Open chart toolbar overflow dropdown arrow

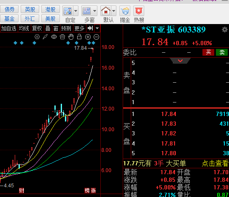97,28
